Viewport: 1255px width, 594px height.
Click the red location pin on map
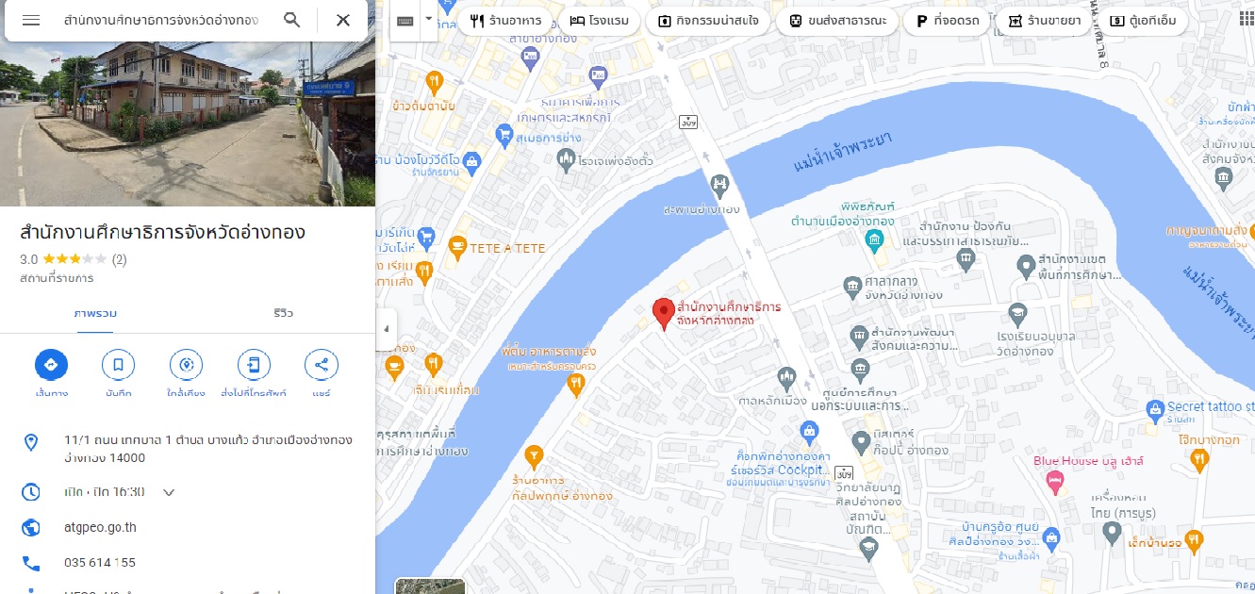(x=663, y=312)
